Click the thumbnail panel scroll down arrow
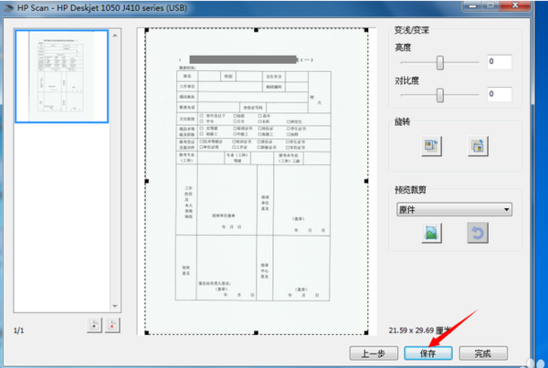The image size is (548, 368). 115,306
